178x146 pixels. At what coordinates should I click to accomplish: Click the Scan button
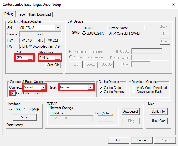point(24,117)
